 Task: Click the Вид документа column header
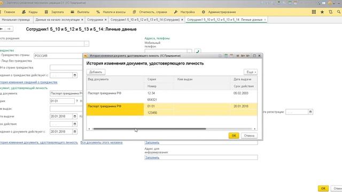coord(115,83)
